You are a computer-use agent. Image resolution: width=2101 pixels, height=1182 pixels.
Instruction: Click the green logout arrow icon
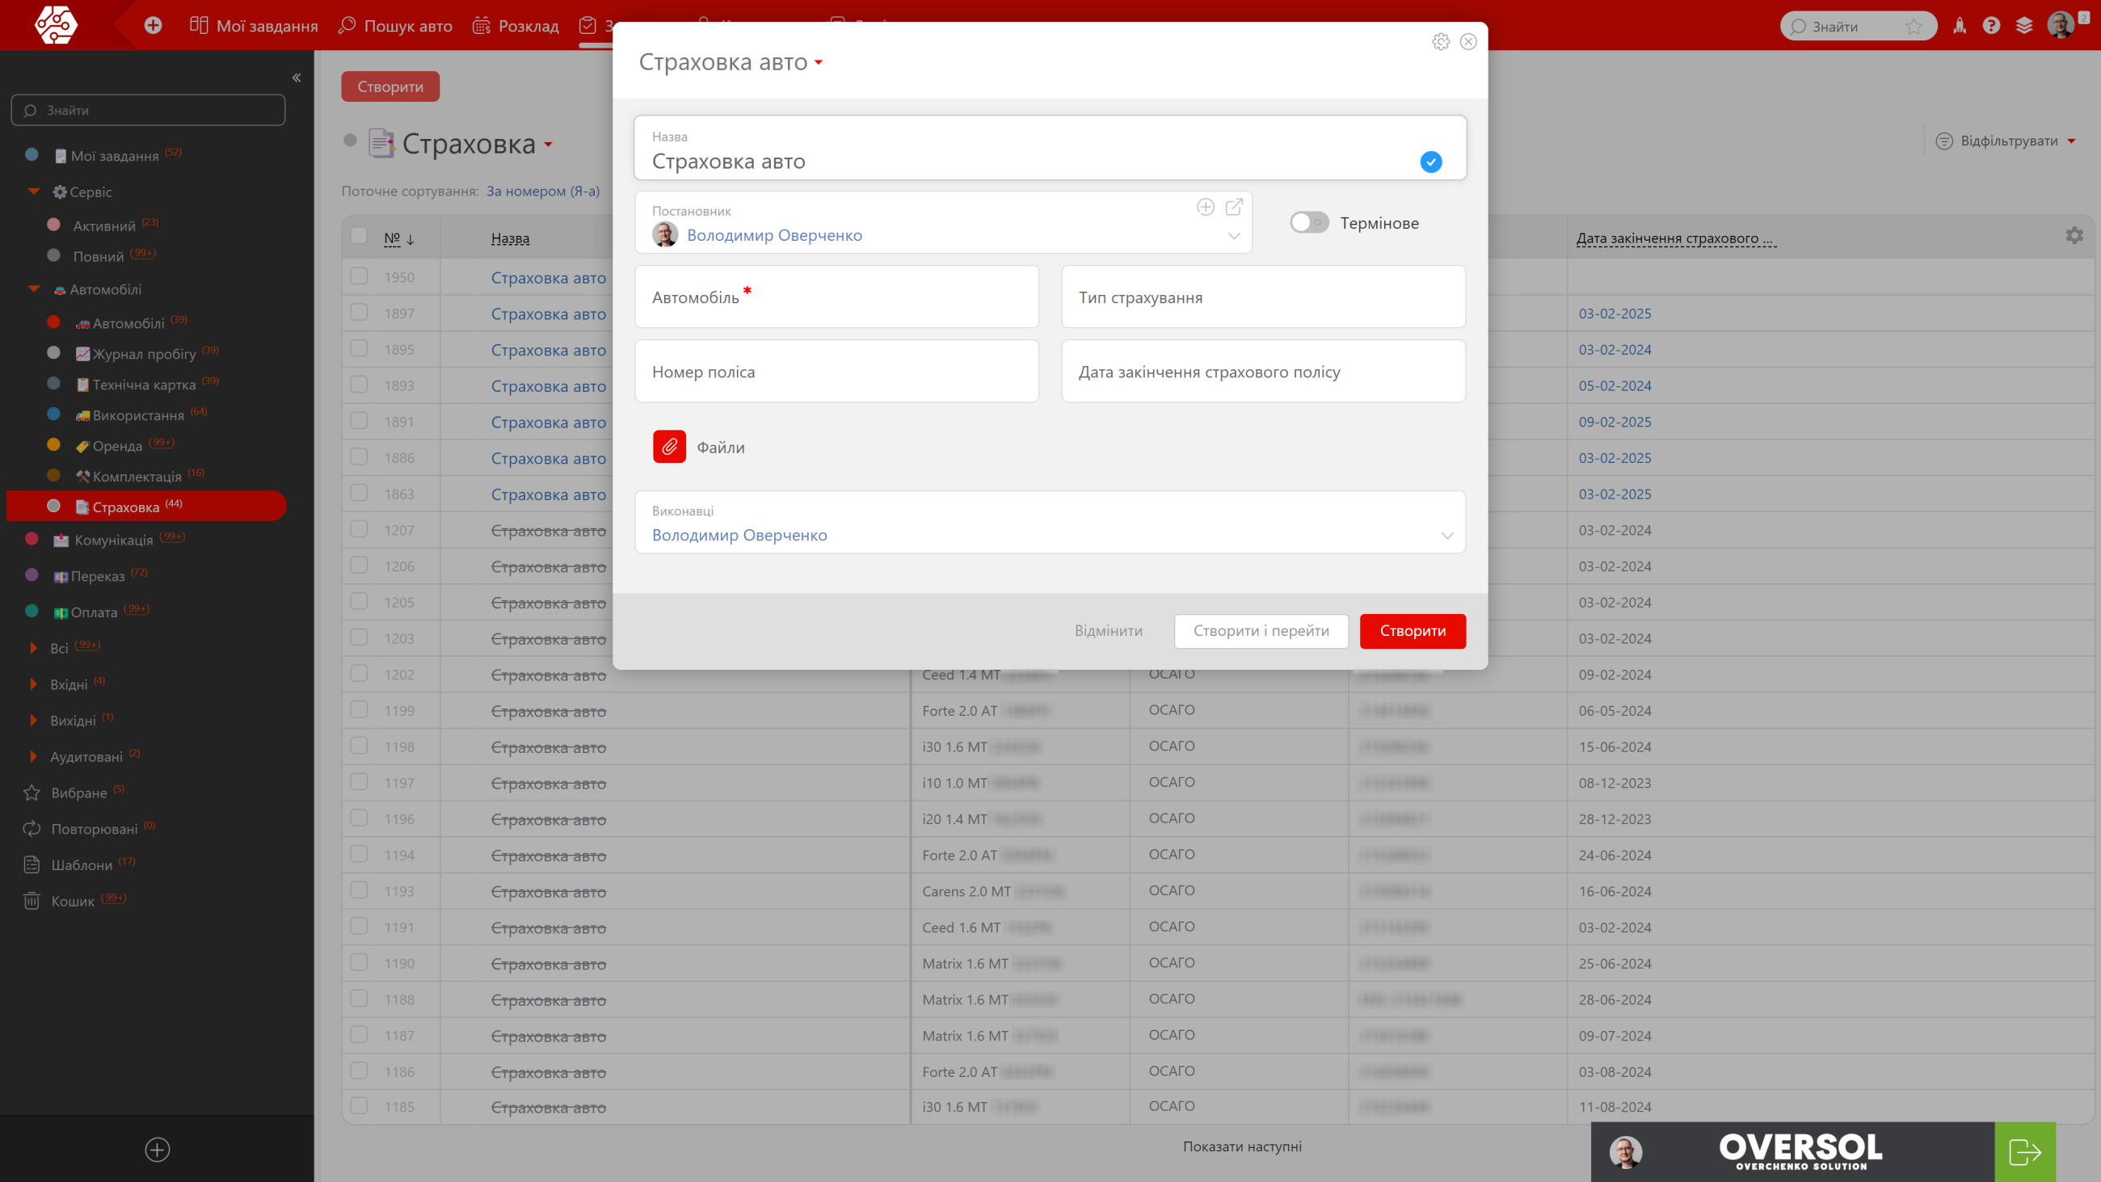point(2025,1152)
